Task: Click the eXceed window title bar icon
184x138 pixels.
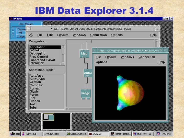Action: [x=11, y=19]
